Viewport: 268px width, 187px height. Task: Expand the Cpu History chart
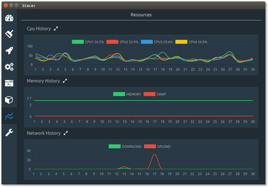(56, 29)
